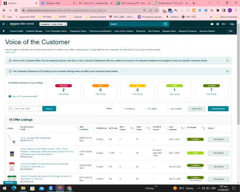Image resolution: width=240 pixels, height=192 pixels.
Task: Open the purple Chrome profile avatar
Action: point(230,11)
